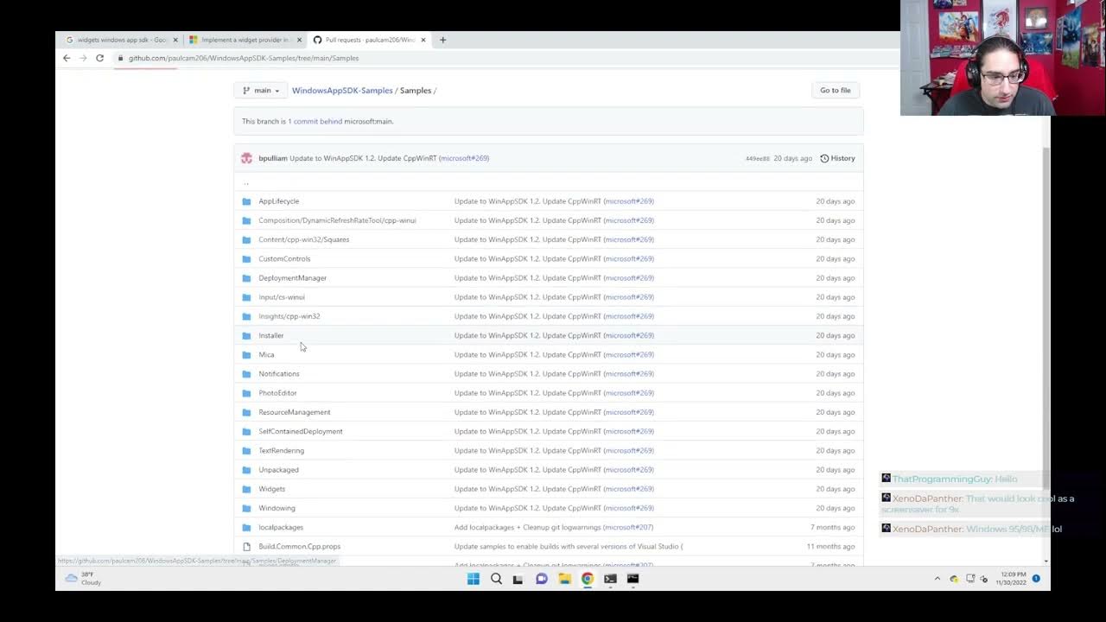Click 'Update samples to enable builds' commit message

pyautogui.click(x=567, y=547)
